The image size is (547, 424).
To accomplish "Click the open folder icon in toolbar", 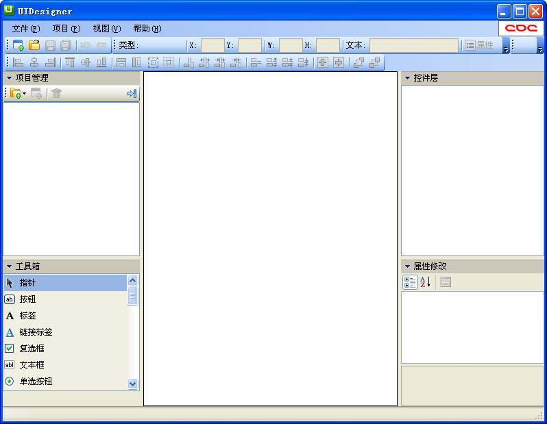I will 34,45.
